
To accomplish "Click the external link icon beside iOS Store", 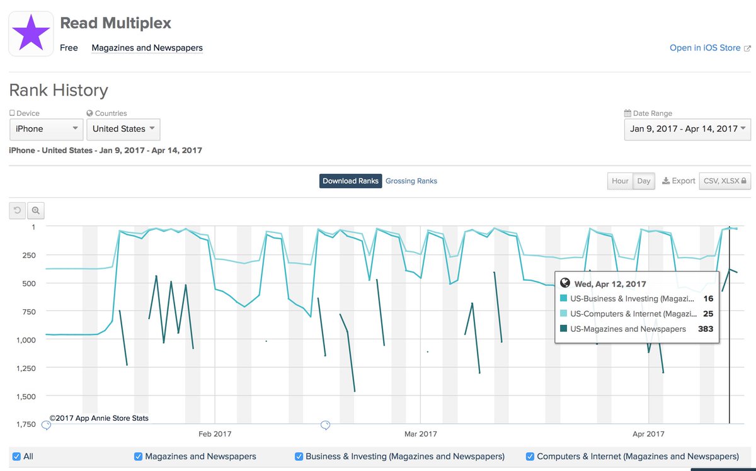I will [747, 48].
